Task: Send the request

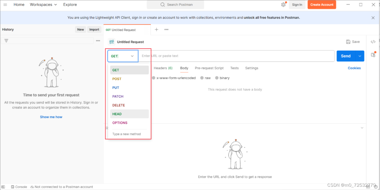Action: coord(346,56)
